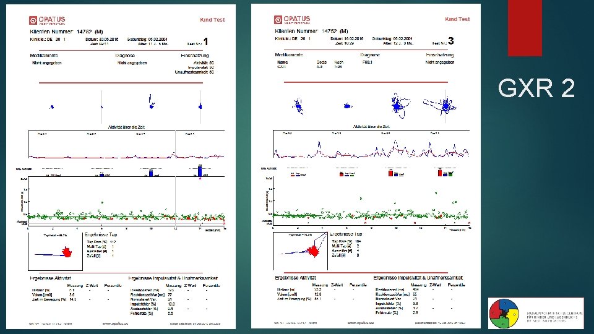Click the fourth movement trace with the long loop on the right report
594x334 pixels.
coord(440,105)
